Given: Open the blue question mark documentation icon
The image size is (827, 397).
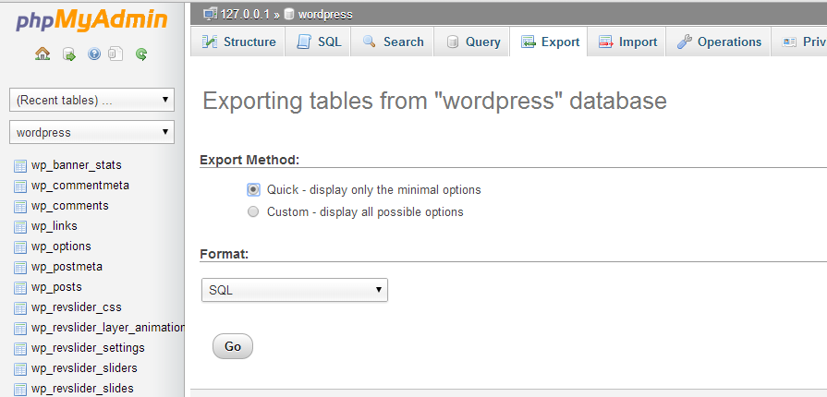Looking at the screenshot, I should [94, 54].
